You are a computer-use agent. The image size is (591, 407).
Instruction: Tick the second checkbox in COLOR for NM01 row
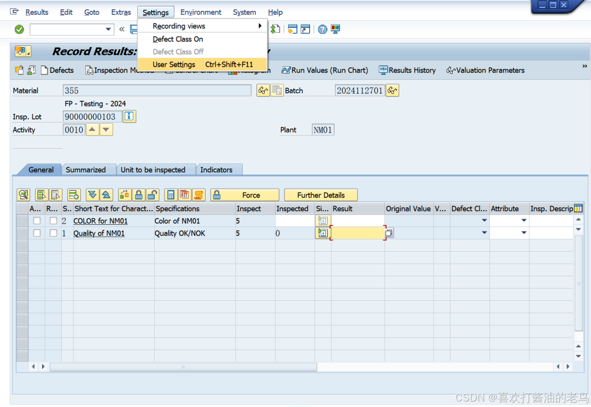coord(53,220)
